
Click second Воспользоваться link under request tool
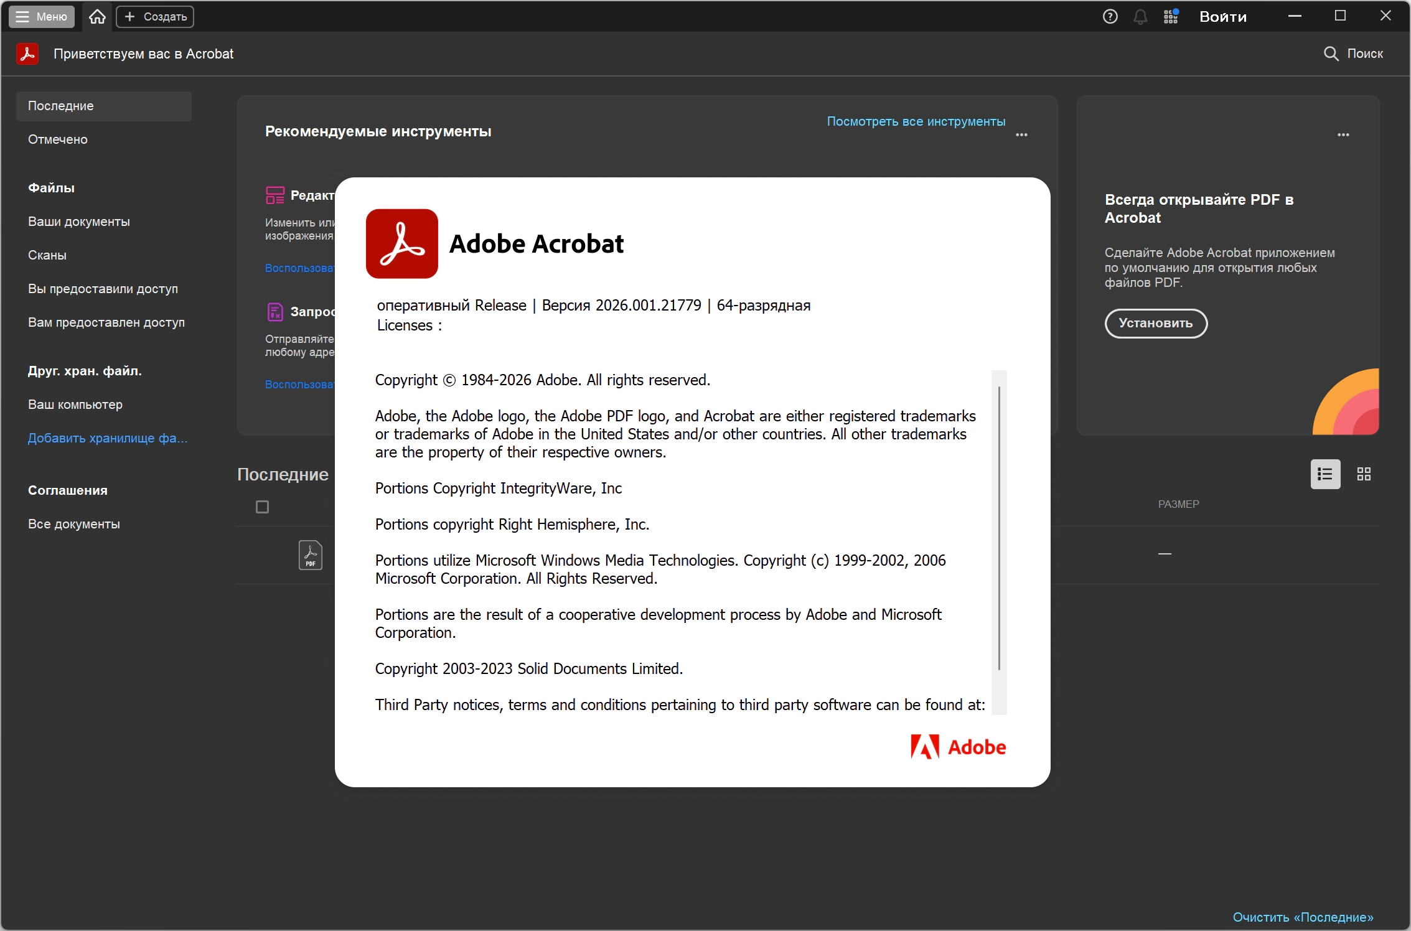[x=300, y=385]
